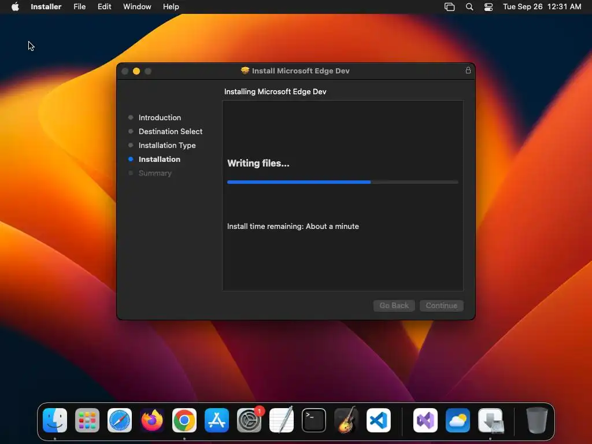Image resolution: width=592 pixels, height=444 pixels.
Task: Open Finder from the Dock
Action: [x=55, y=420]
